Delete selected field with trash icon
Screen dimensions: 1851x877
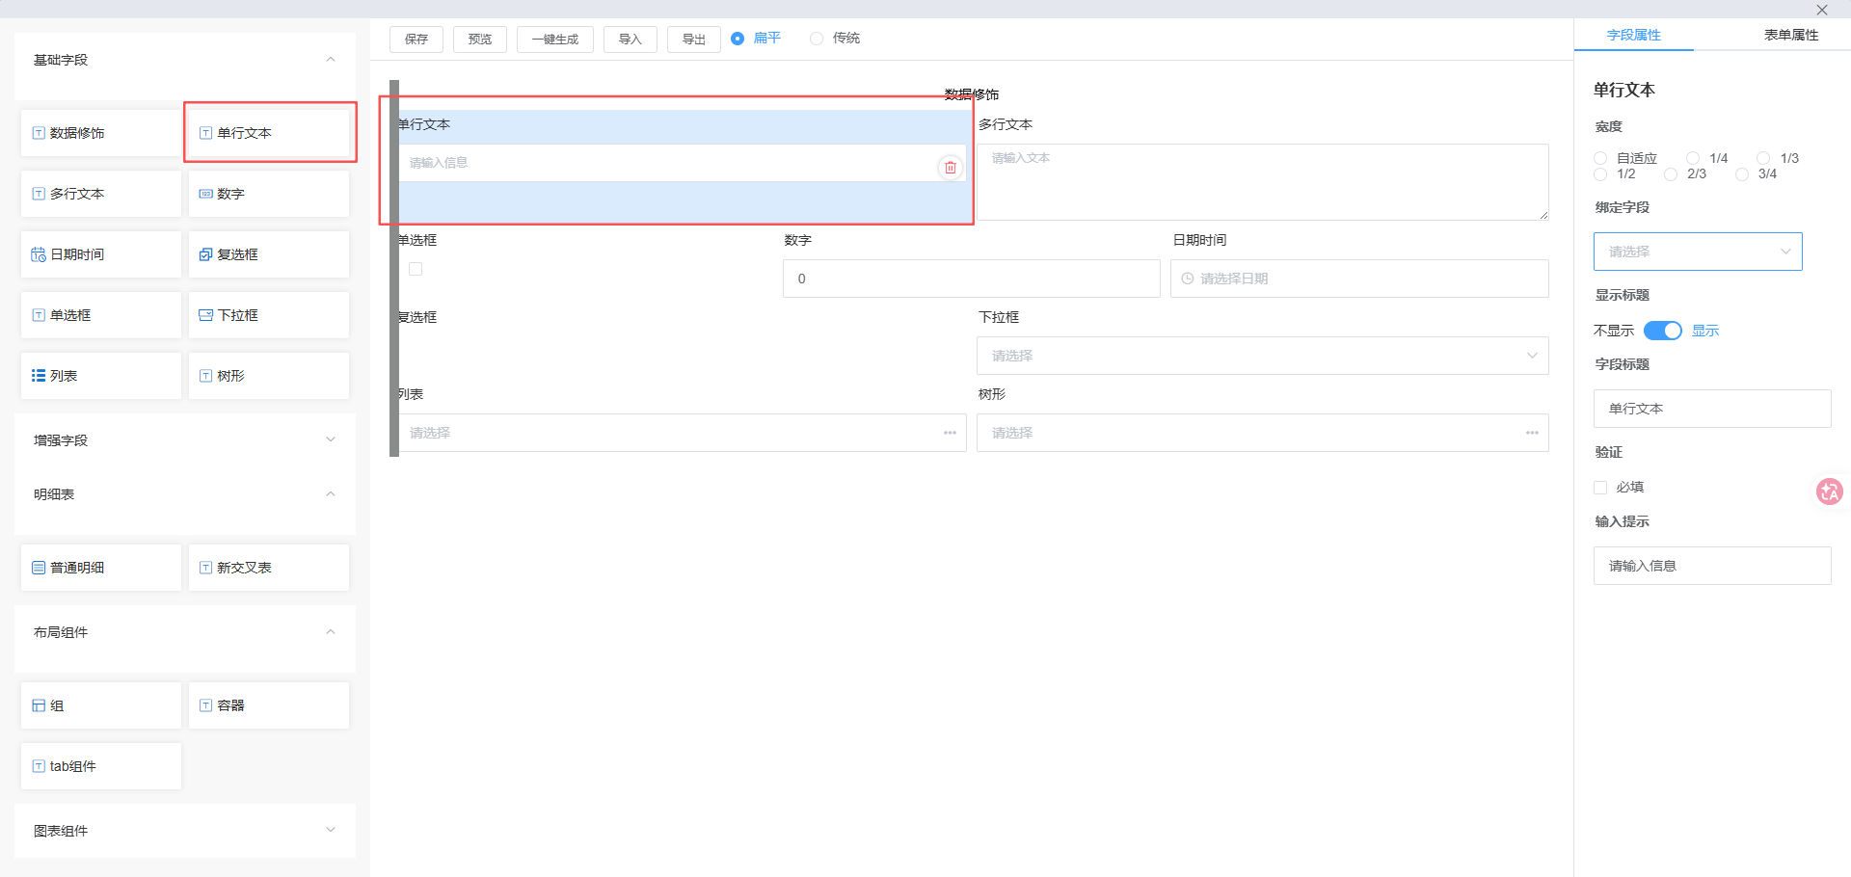coord(951,167)
